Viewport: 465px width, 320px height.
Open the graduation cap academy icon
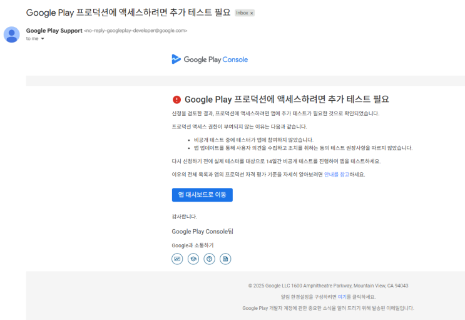click(x=193, y=259)
